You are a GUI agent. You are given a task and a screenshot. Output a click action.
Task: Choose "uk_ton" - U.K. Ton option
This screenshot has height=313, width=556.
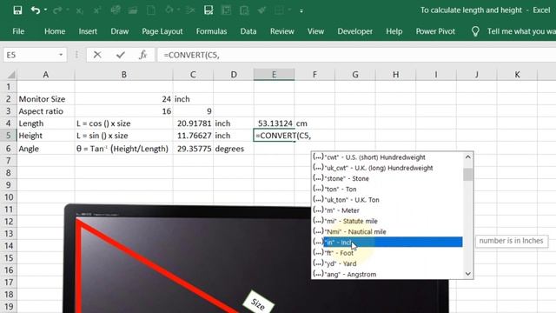(x=387, y=200)
